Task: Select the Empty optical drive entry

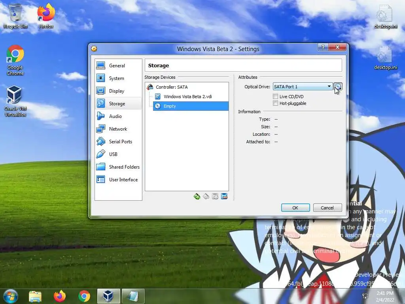Action: tap(191, 106)
